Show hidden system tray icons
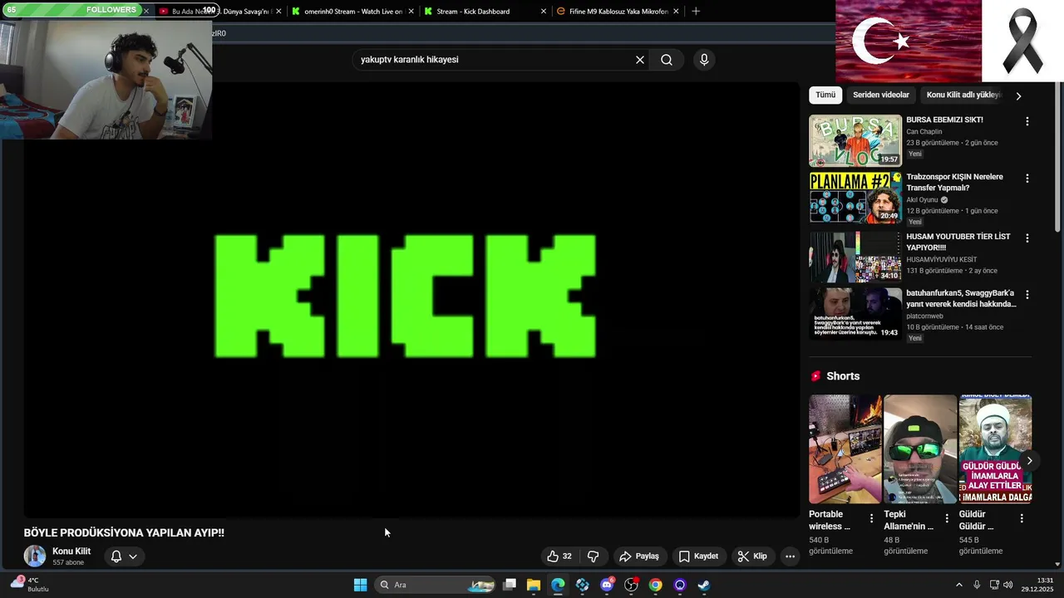The image size is (1064, 598). coord(958,585)
